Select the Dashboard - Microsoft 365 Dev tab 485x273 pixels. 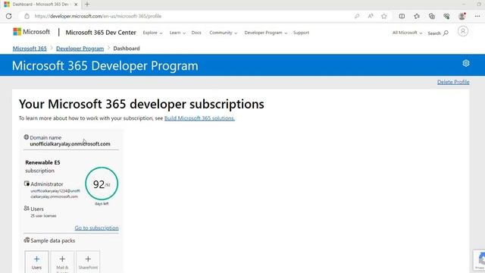pos(40,5)
